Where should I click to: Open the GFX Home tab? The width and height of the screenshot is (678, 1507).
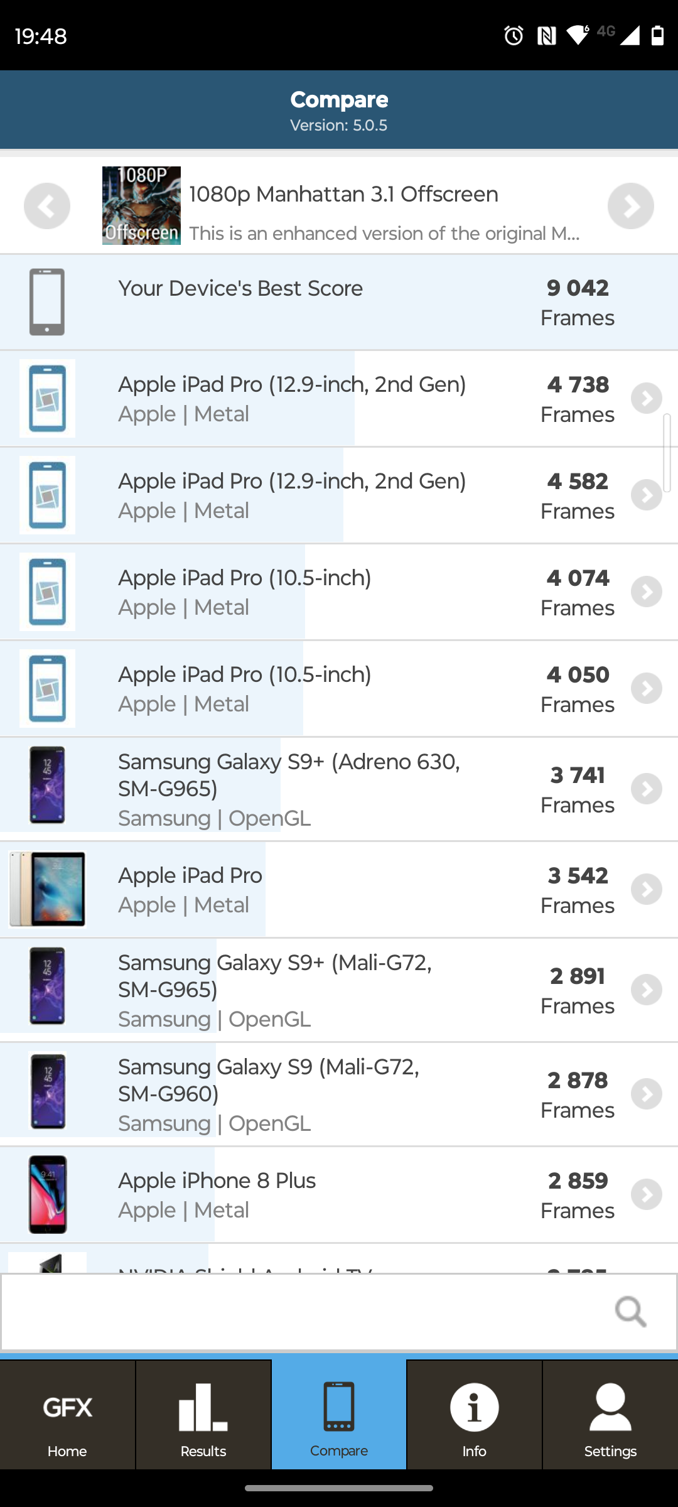(x=67, y=1415)
